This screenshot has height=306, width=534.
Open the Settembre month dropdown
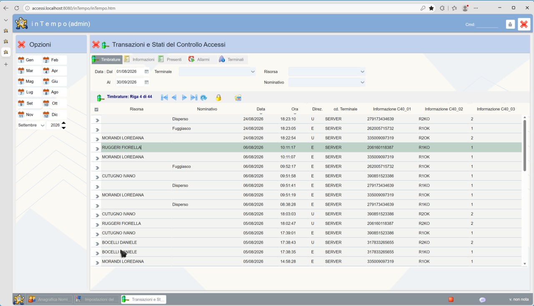click(31, 125)
